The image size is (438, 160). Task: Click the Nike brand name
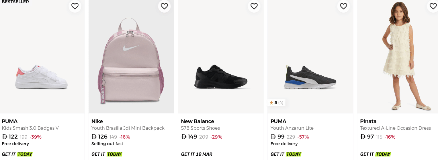point(97,121)
